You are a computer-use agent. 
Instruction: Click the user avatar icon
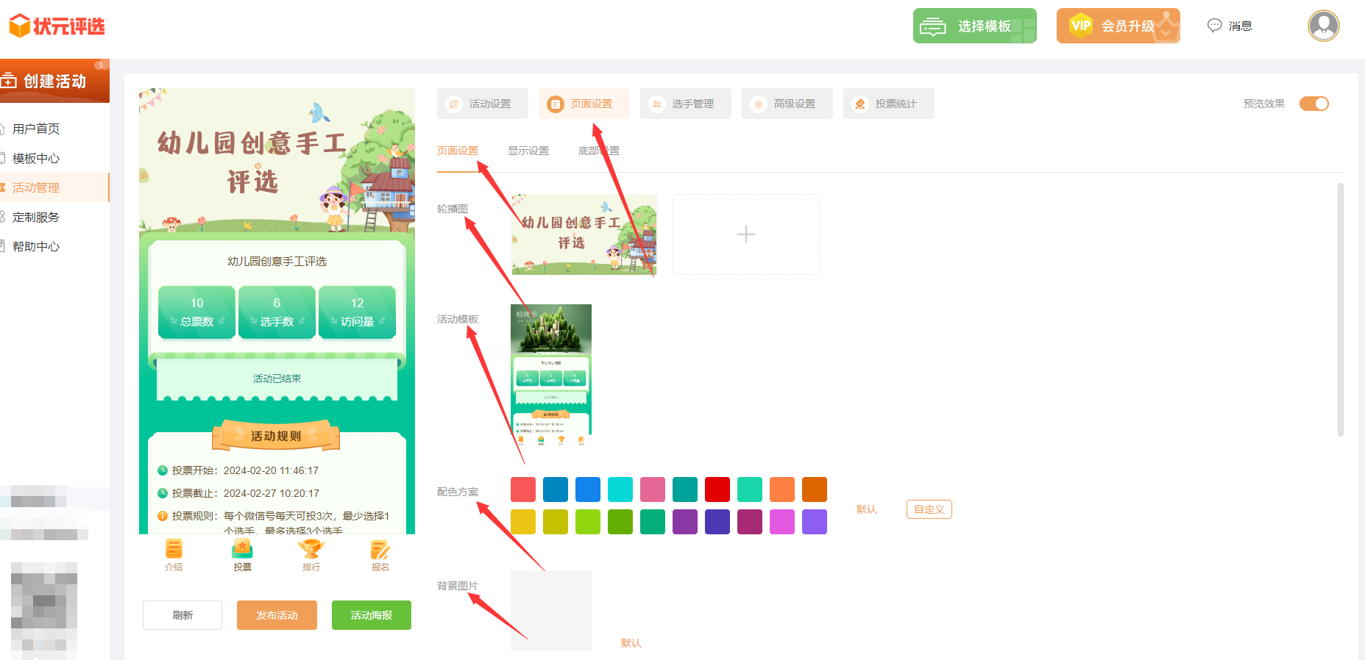(x=1323, y=26)
